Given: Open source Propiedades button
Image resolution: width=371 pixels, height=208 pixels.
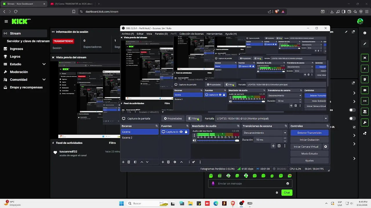Looking at the screenshot, I should (173, 118).
